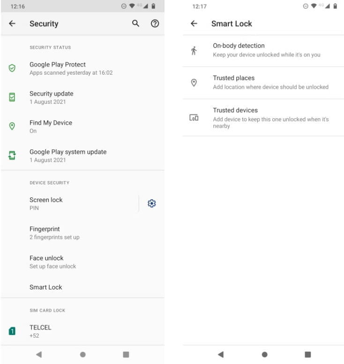
Task: Tap back triangle in left navigation bar
Action: coord(39,355)
